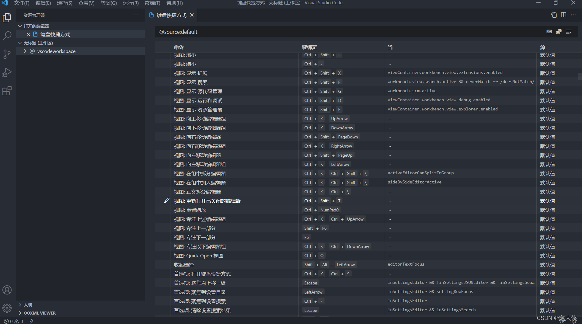Click the keybindings list vertical scrollbar
Viewport: 582px width, 324px height.
coord(580,76)
